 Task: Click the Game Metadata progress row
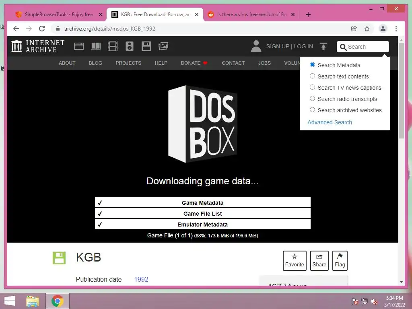(x=203, y=203)
